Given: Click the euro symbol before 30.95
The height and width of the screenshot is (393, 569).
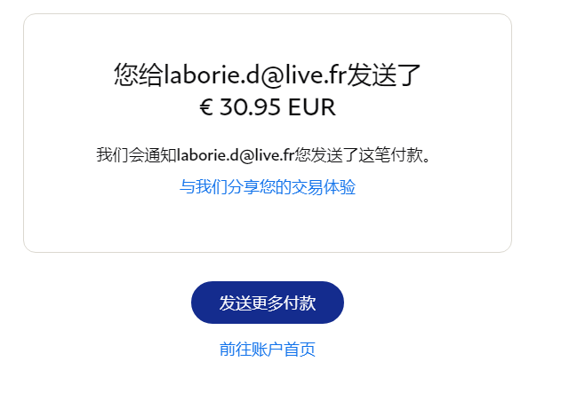Looking at the screenshot, I should [206, 107].
